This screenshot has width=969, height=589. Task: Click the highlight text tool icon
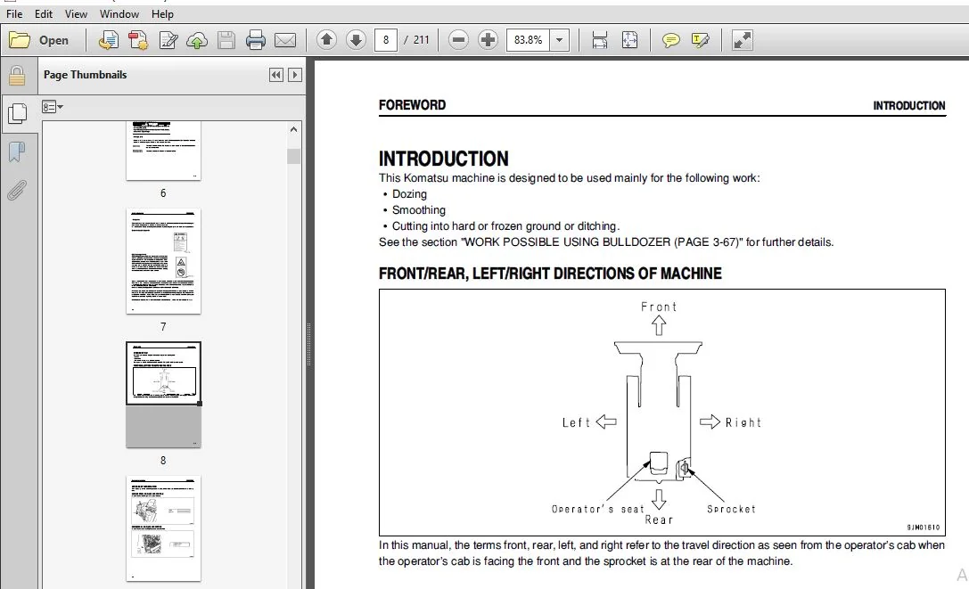700,40
